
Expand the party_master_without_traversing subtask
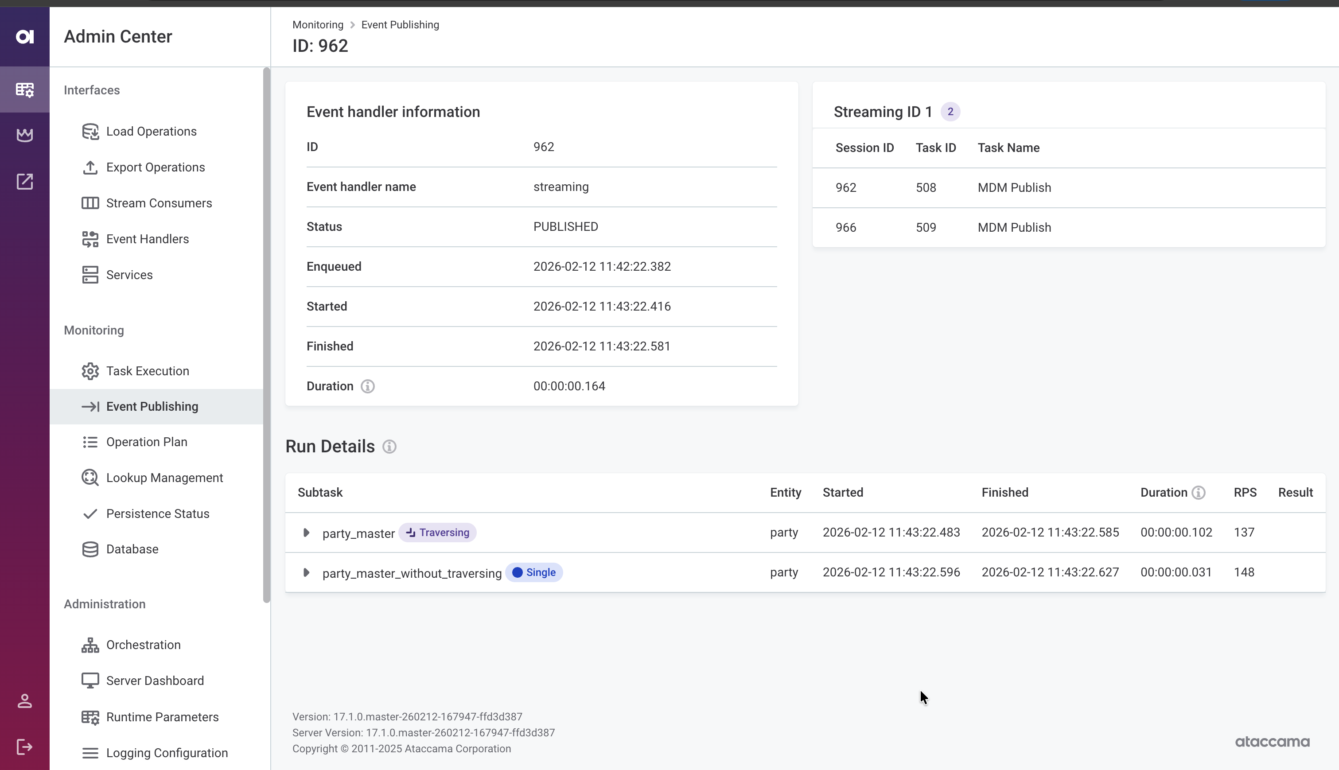(x=306, y=572)
